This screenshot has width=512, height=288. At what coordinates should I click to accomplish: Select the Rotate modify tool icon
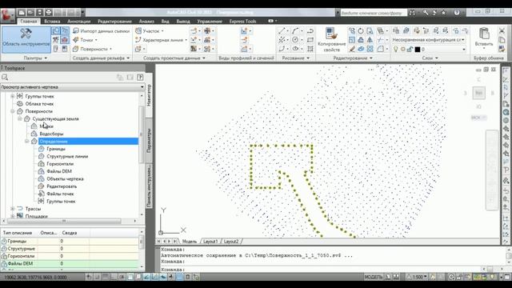pos(361,30)
